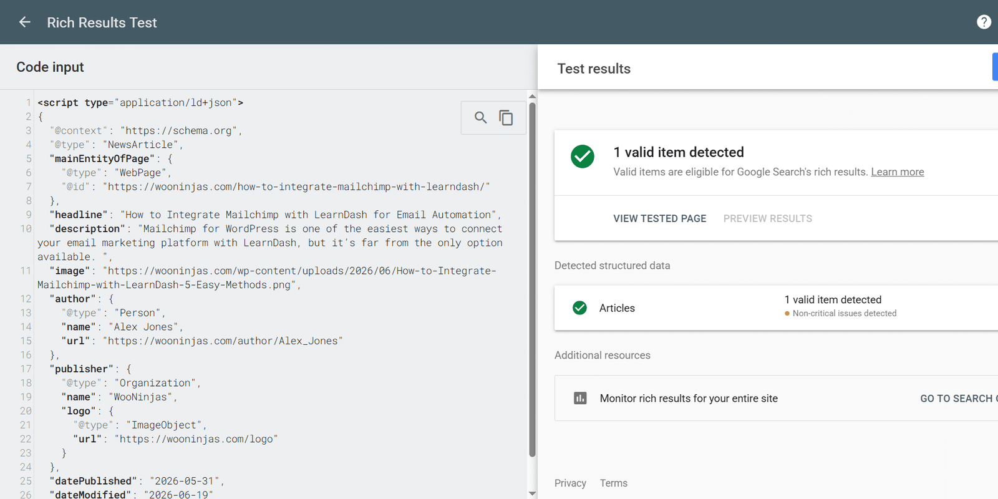Click the publisher name "WooNinjas" line
Viewport: 998px width, 499px height.
[119, 397]
